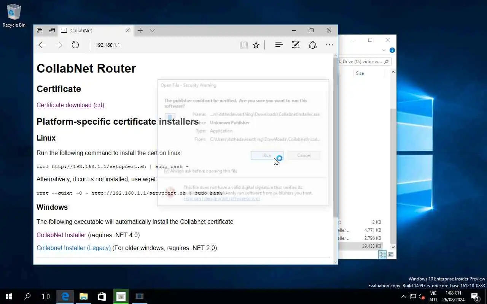Add page to favorites with star icon
Image resolution: width=487 pixels, height=304 pixels.
[x=256, y=45]
